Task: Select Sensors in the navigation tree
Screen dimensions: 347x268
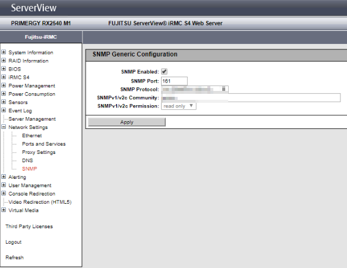Action: (x=18, y=102)
